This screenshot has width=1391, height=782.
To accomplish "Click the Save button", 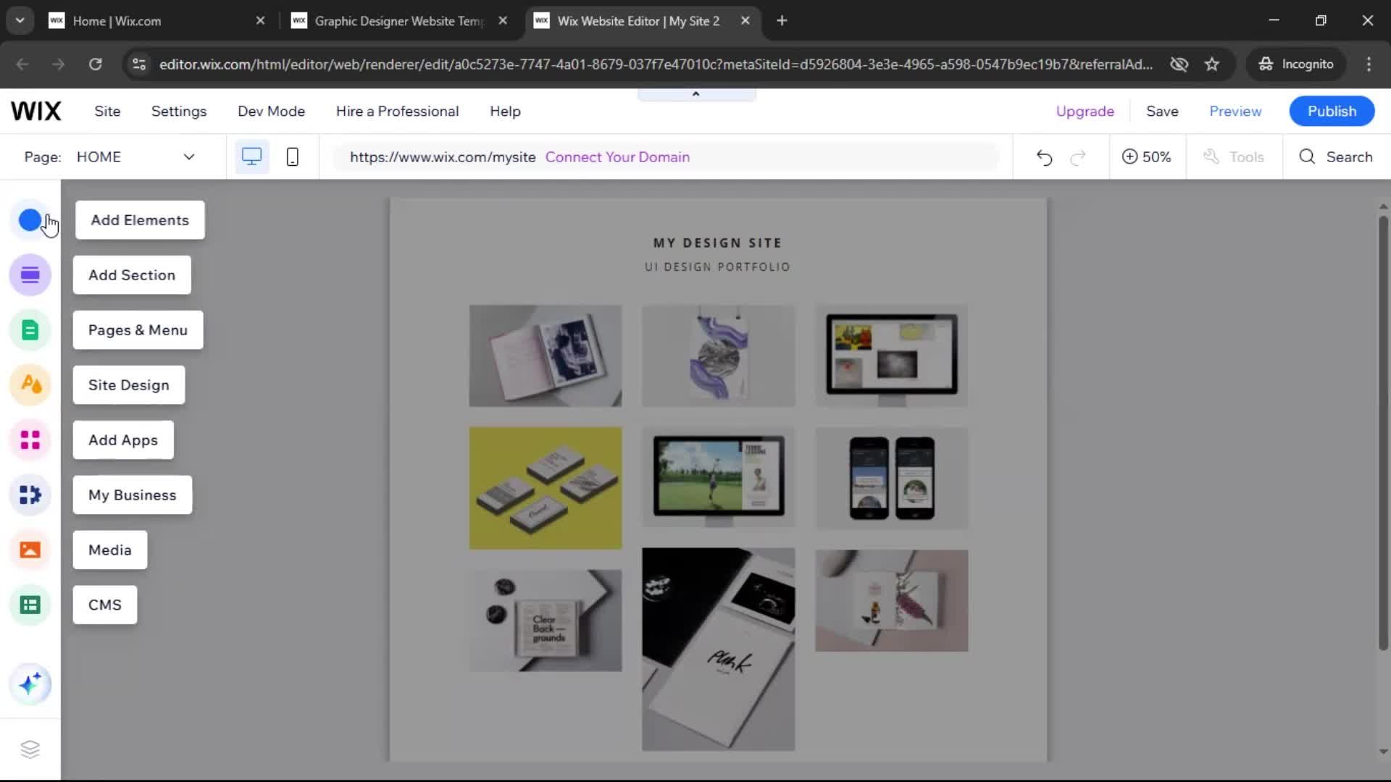I will (1162, 111).
